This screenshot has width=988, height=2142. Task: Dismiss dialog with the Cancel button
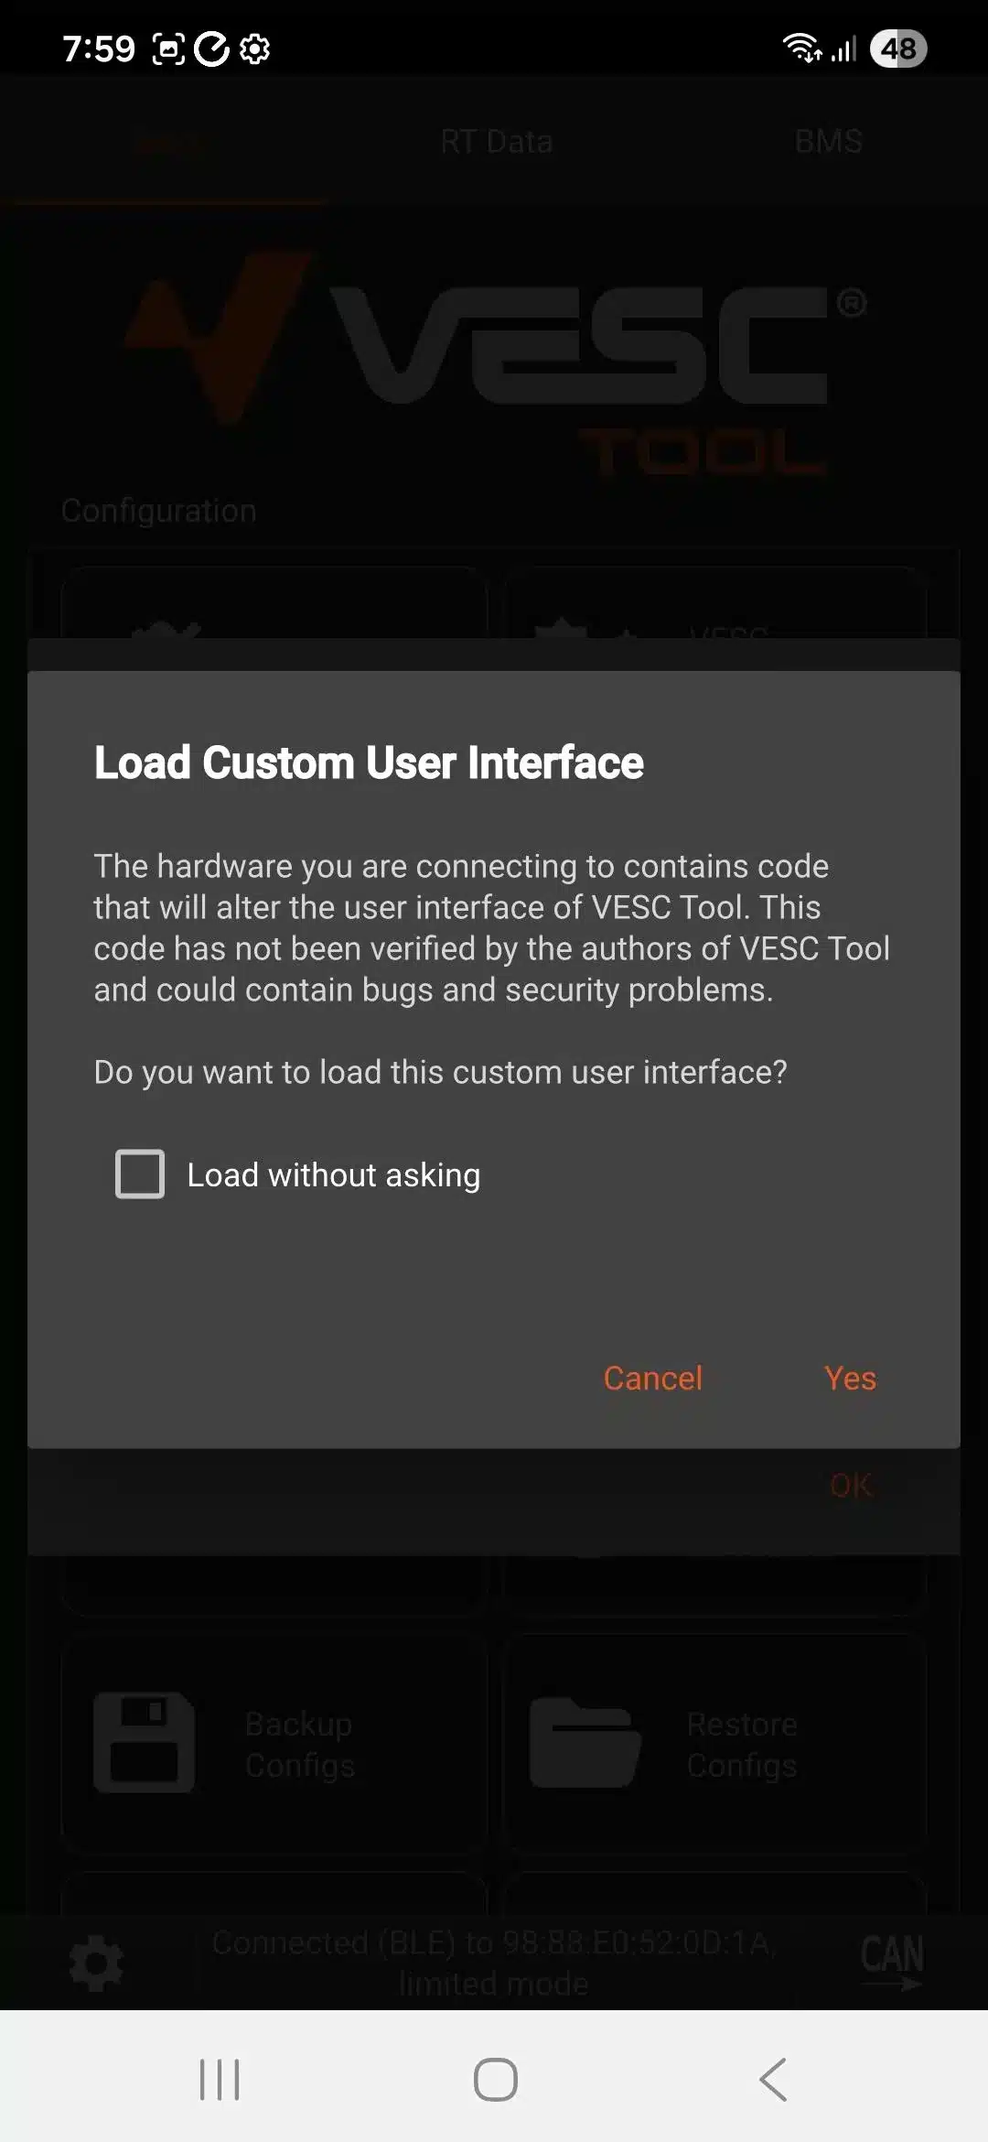652,1378
